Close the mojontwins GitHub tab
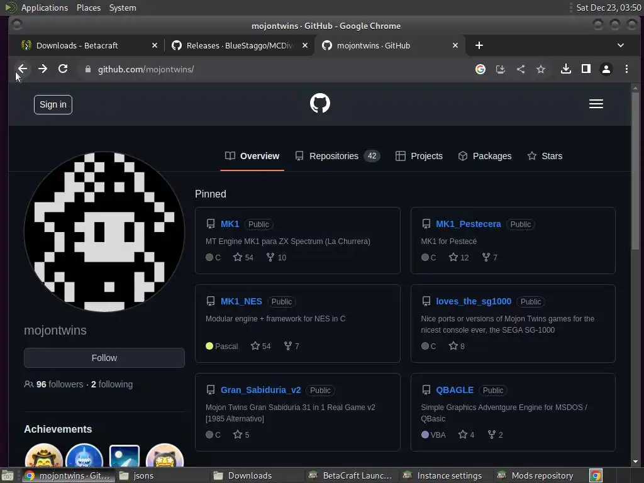 coord(455,45)
